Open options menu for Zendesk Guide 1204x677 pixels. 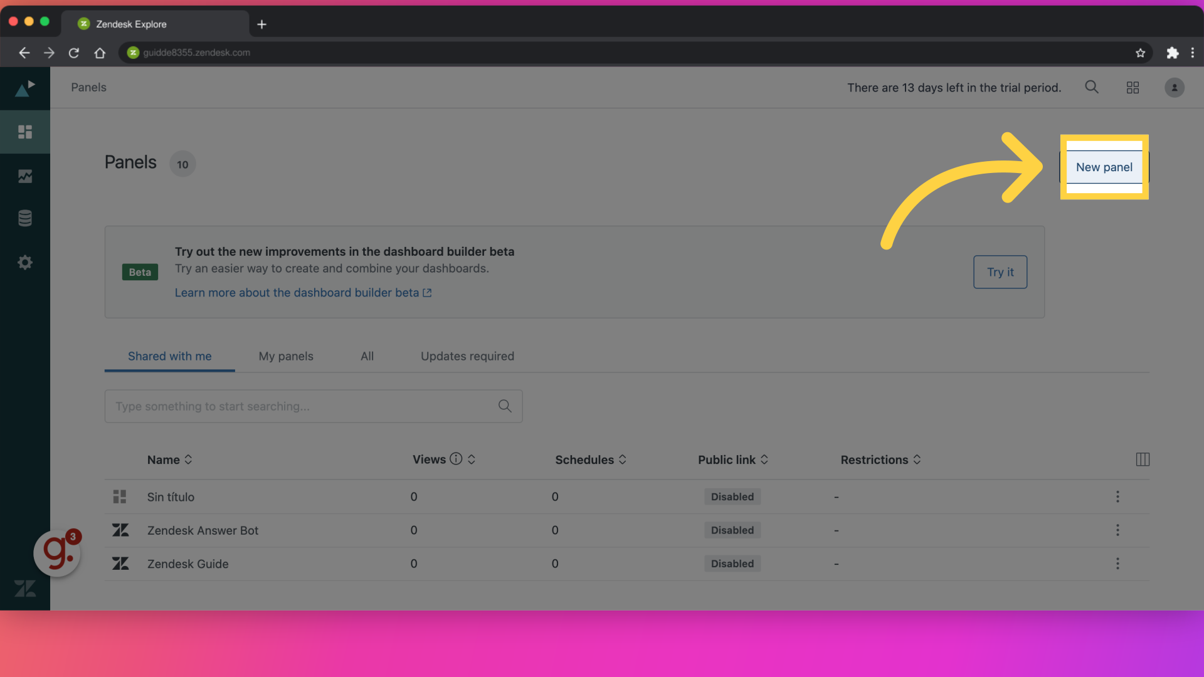pos(1117,564)
